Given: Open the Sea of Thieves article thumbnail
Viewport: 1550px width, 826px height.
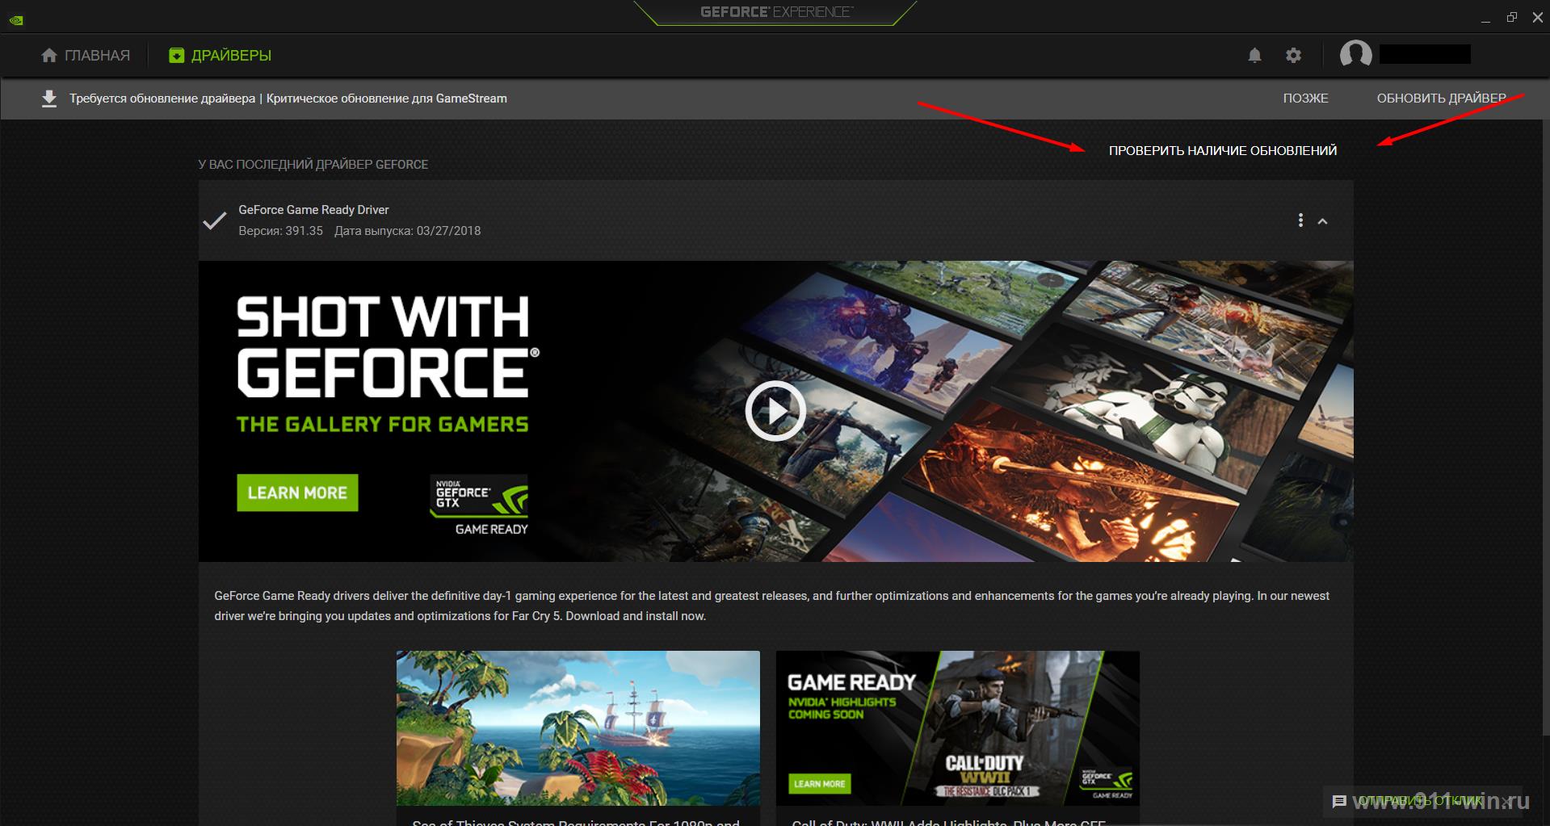Looking at the screenshot, I should click(578, 727).
